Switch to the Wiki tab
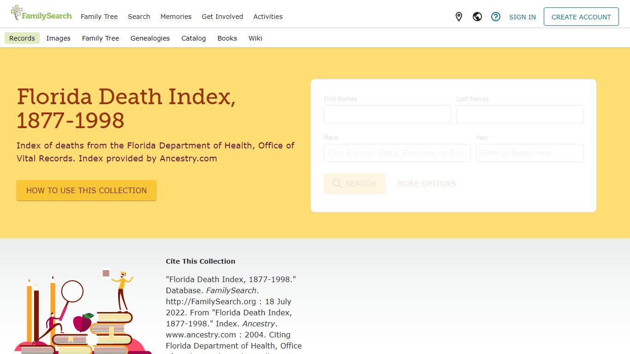Screen dimensions: 630x354 point(256,38)
